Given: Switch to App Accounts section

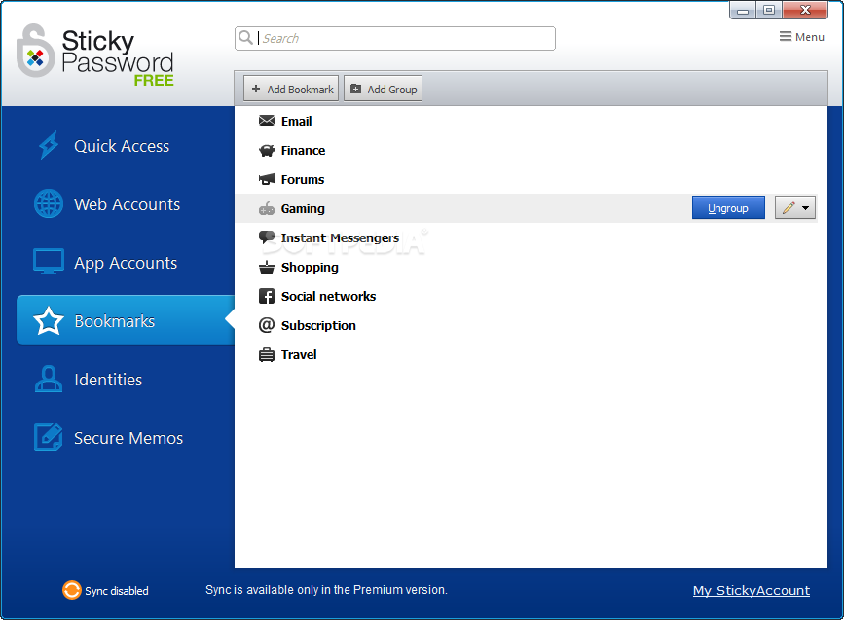Looking at the screenshot, I should 126,263.
